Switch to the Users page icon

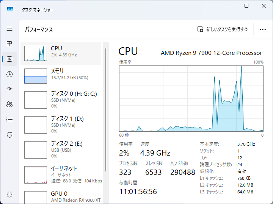(x=9, y=104)
